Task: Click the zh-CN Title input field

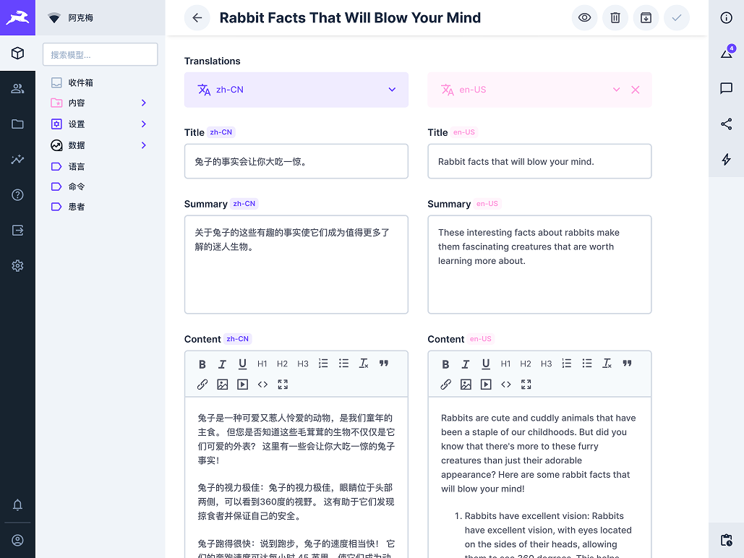Action: click(x=296, y=161)
